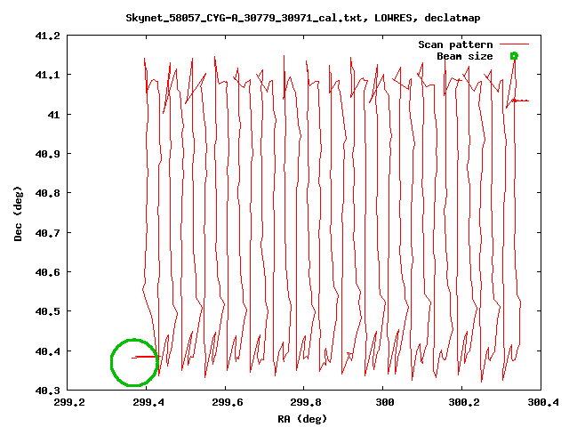Image resolution: width=569 pixels, height=427 pixels.
Task: Click the 300 RA axis tick label
Action: click(x=385, y=402)
